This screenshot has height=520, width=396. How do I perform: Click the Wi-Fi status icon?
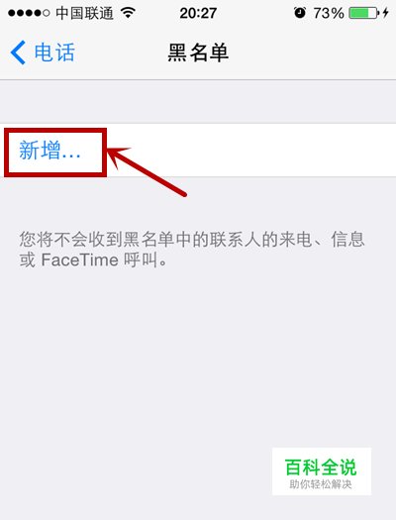[128, 13]
